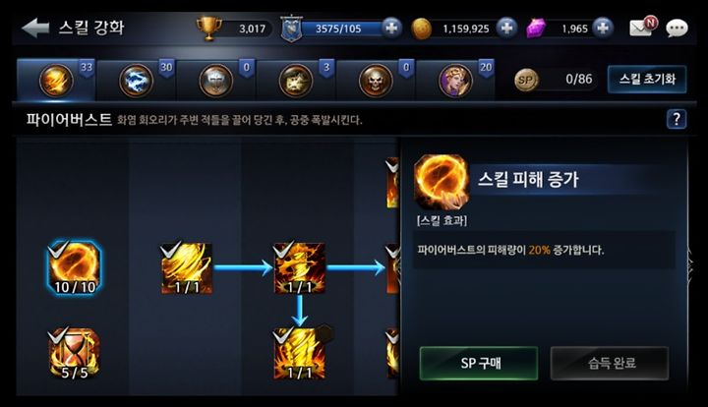Switch to lightning dragon skill tab

[136, 81]
